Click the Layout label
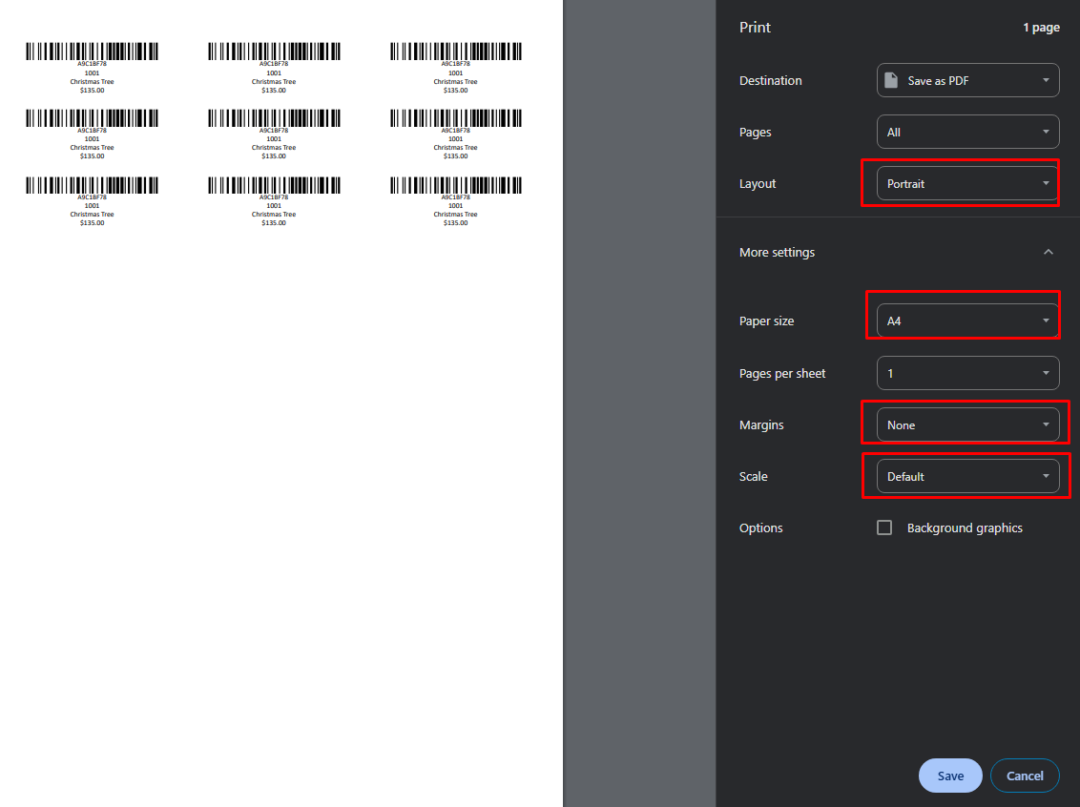 [757, 184]
